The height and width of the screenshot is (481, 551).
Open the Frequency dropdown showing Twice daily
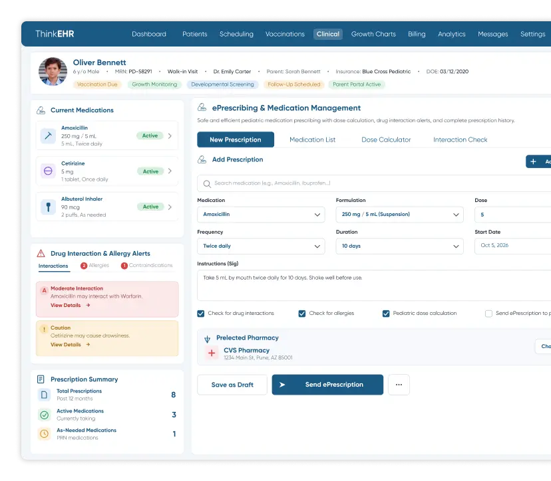[x=261, y=246]
